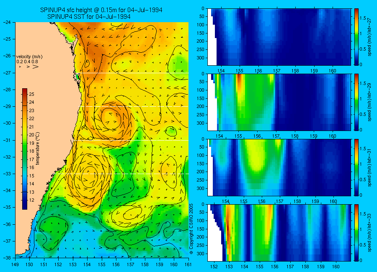Click the 25 tick on temperature bar
The width and height of the screenshot is (377, 272).
tap(32, 94)
